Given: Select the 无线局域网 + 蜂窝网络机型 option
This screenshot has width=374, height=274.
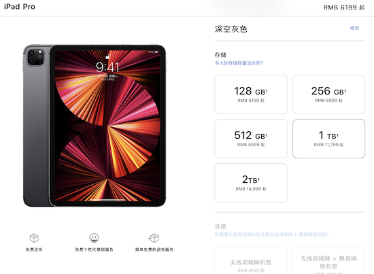Looking at the screenshot, I should (x=328, y=260).
